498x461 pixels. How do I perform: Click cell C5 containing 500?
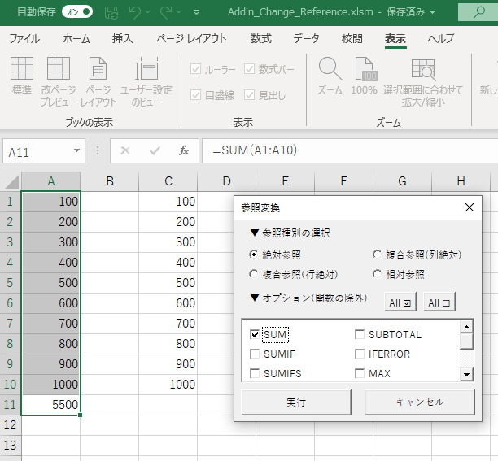[x=168, y=283]
